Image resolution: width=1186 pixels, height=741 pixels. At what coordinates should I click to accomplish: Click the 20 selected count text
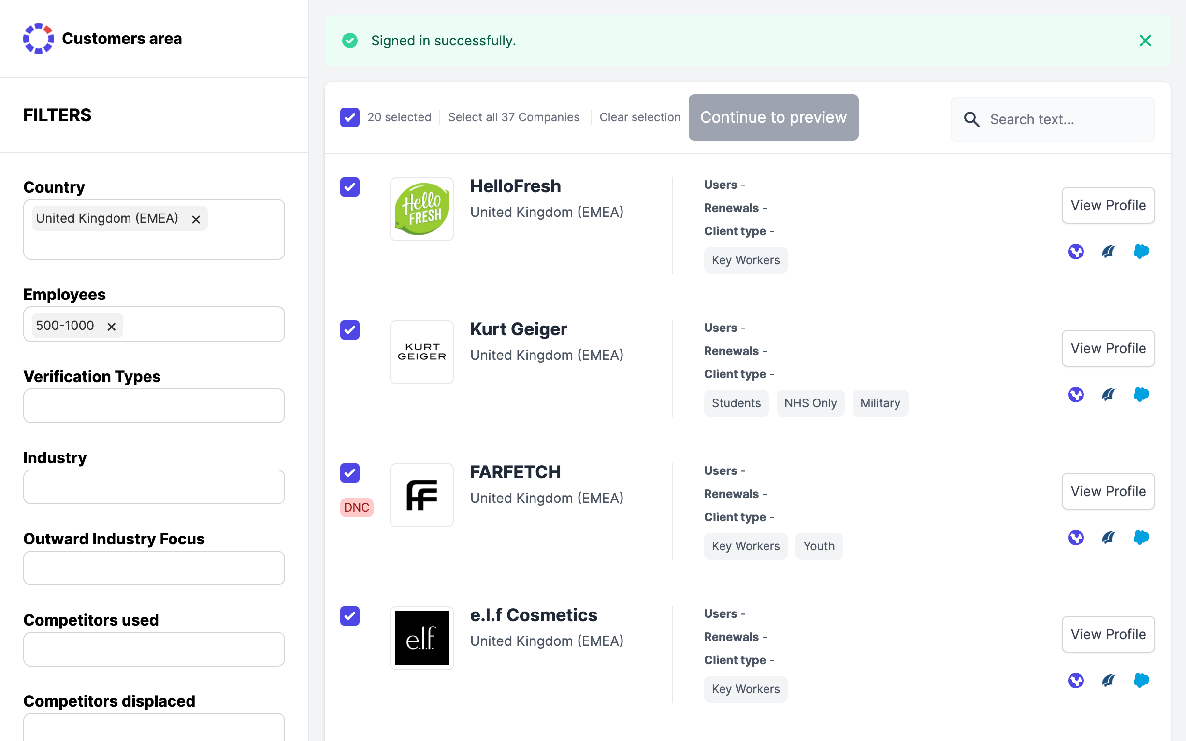[x=399, y=117]
